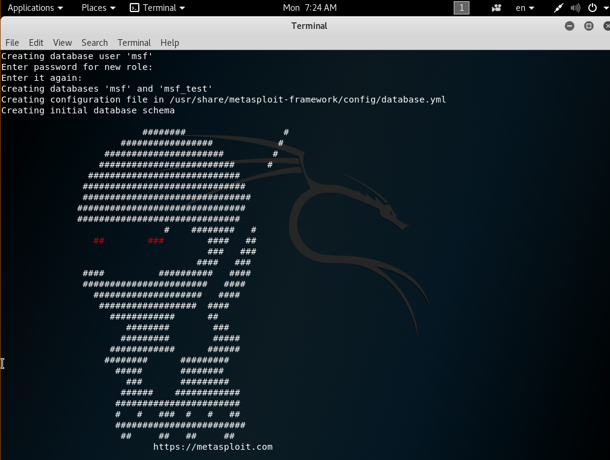The width and height of the screenshot is (610, 460).
Task: Maximize the Terminal window
Action: (x=589, y=26)
